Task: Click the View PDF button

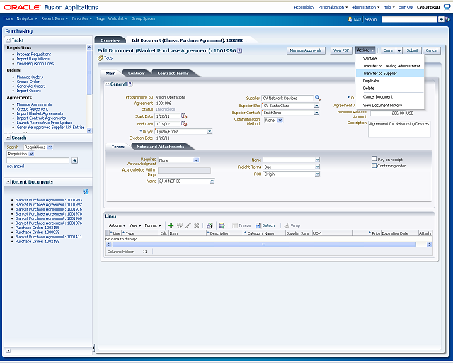Action: [341, 50]
